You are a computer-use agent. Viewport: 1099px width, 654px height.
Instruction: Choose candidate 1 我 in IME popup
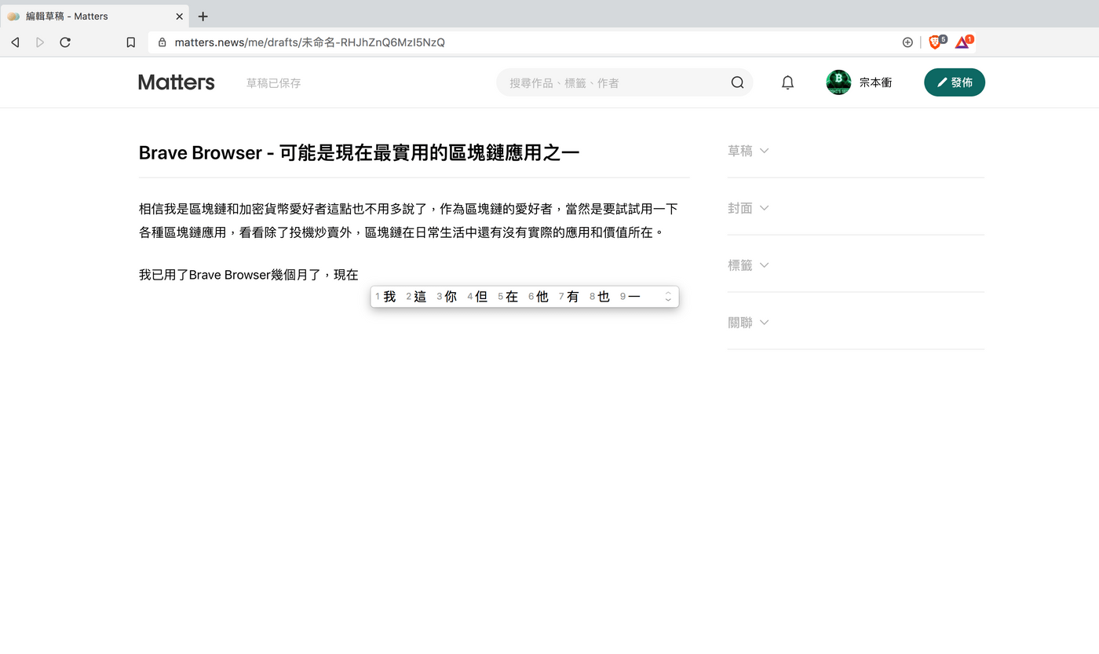[385, 297]
